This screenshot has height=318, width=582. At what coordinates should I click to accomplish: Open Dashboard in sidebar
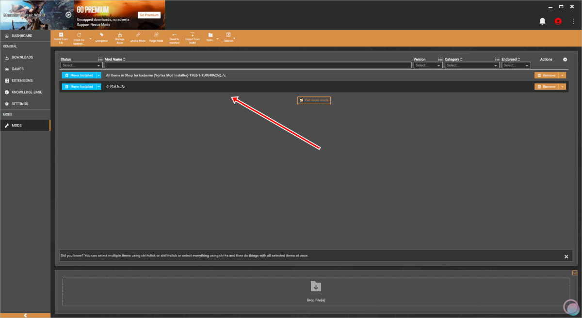point(25,36)
